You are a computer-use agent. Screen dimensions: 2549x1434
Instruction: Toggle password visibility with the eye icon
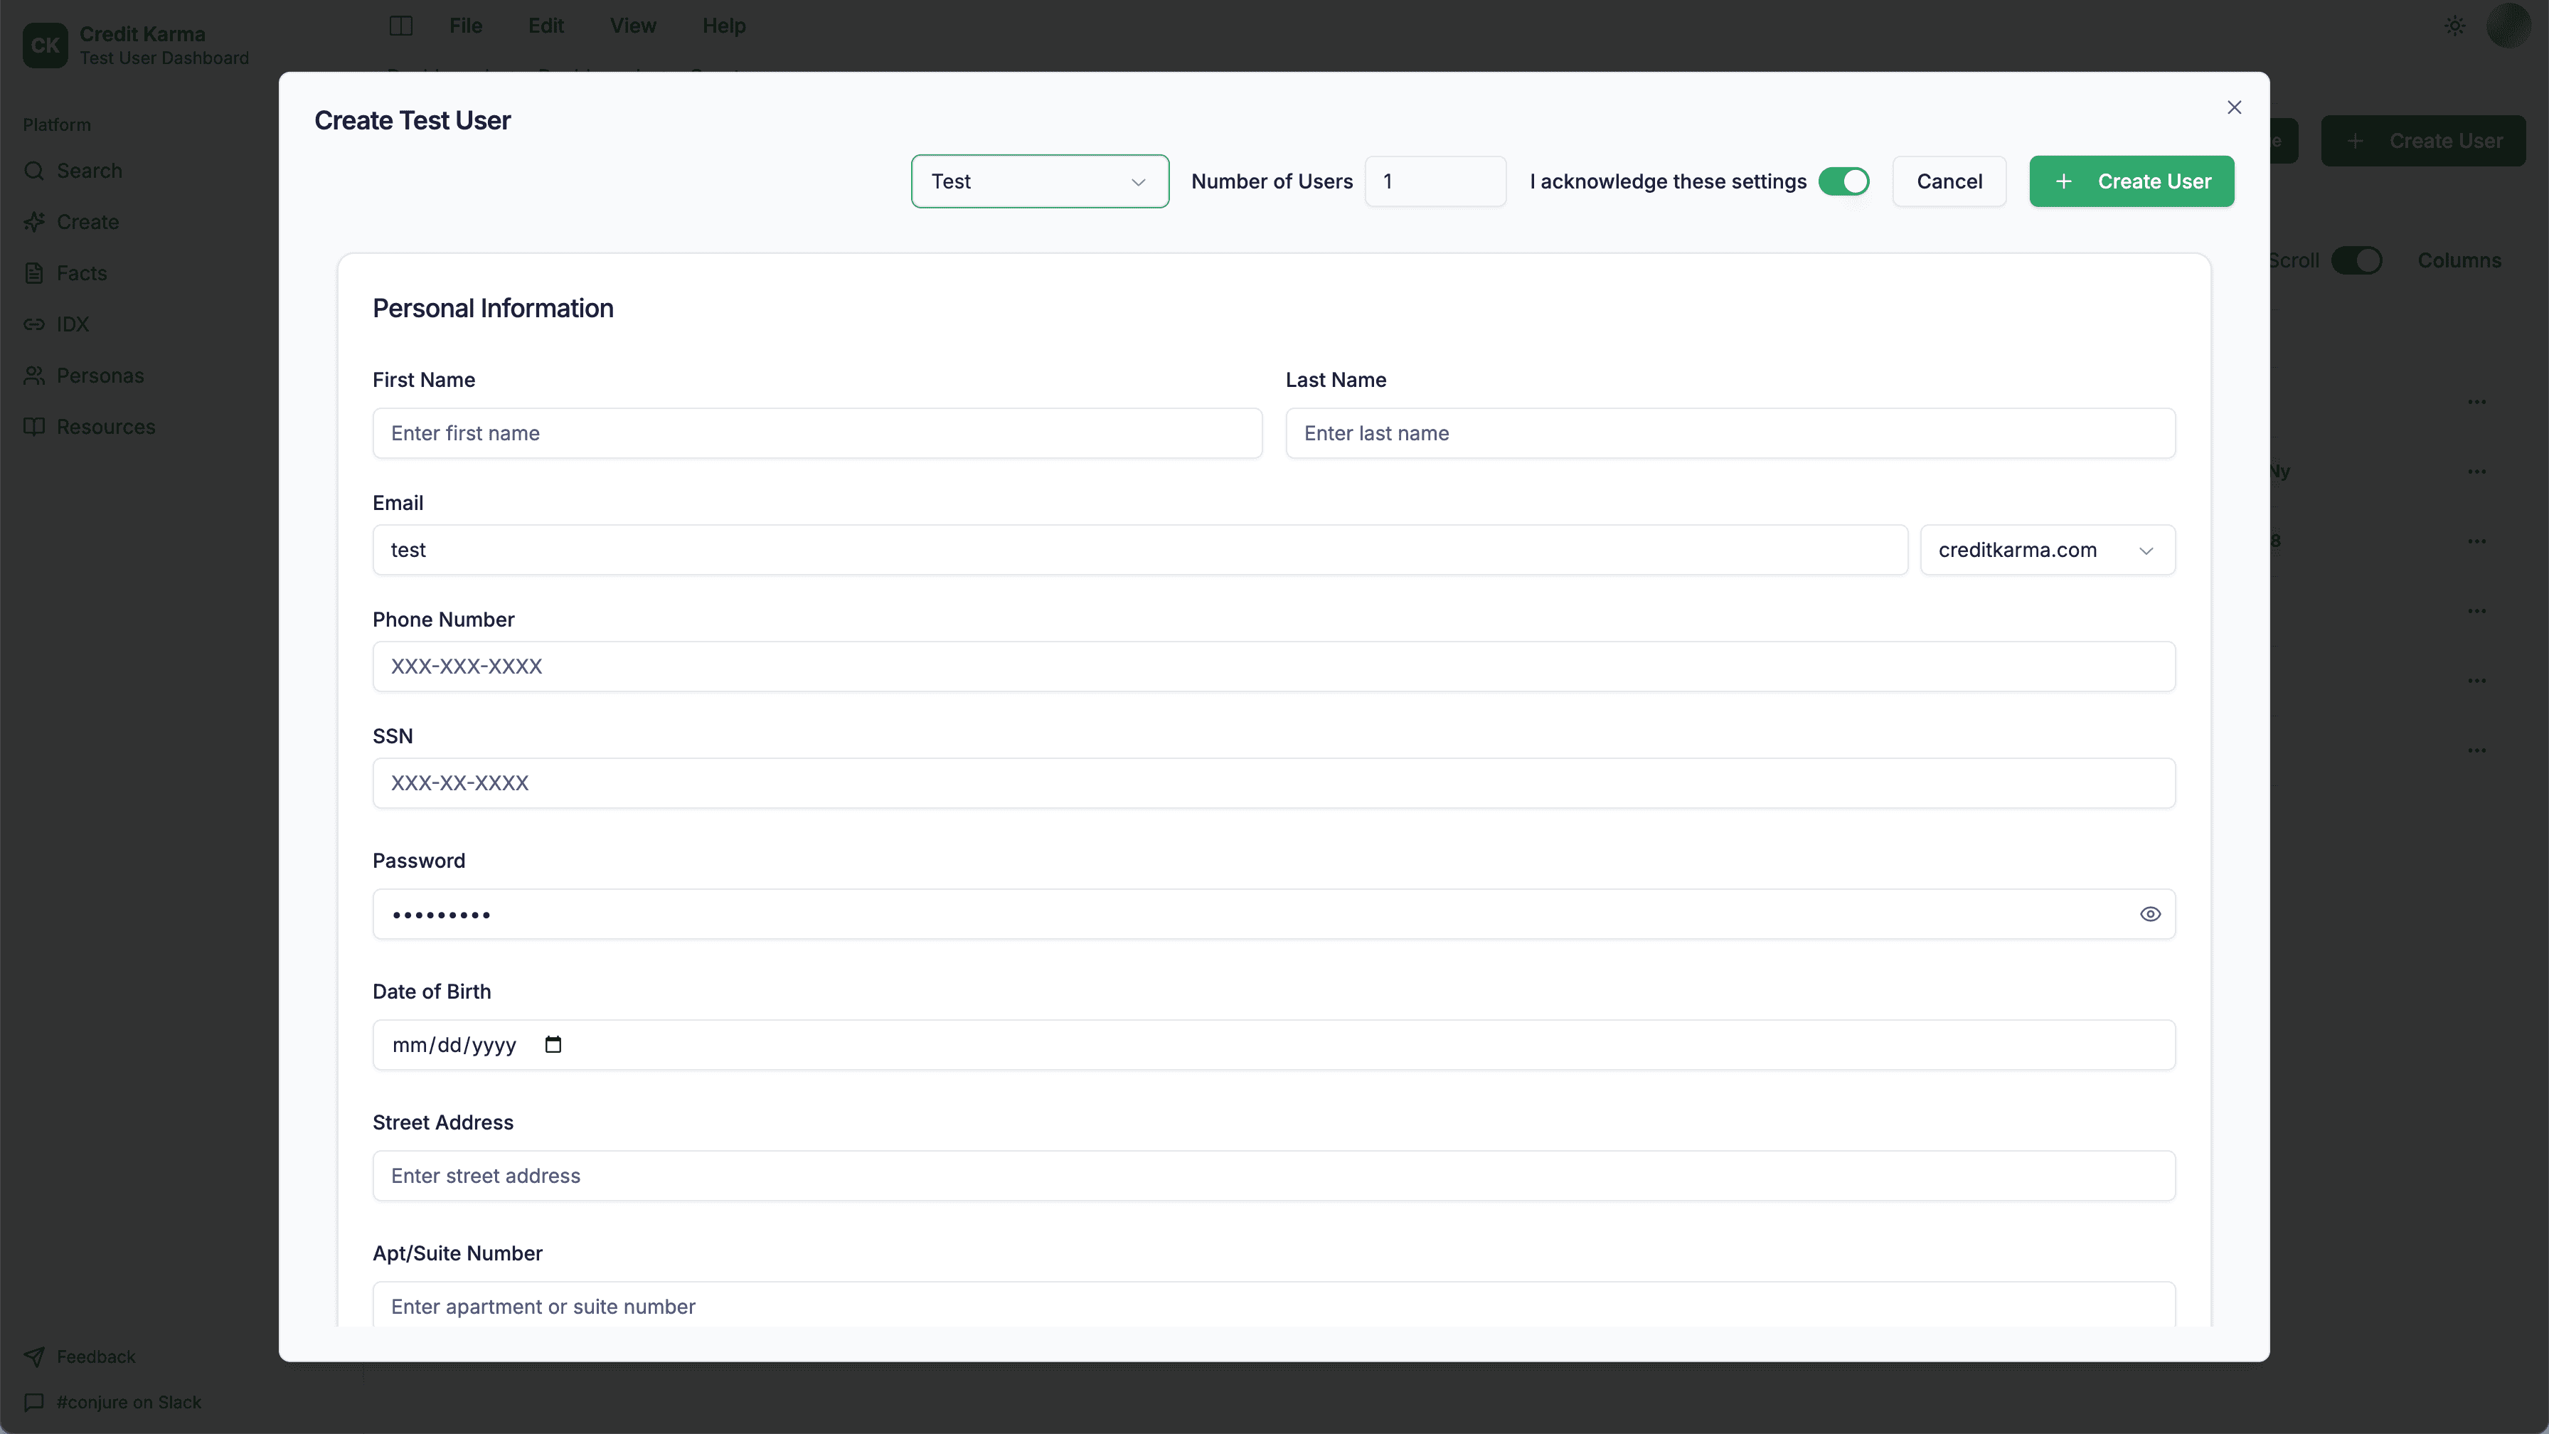click(x=2151, y=913)
